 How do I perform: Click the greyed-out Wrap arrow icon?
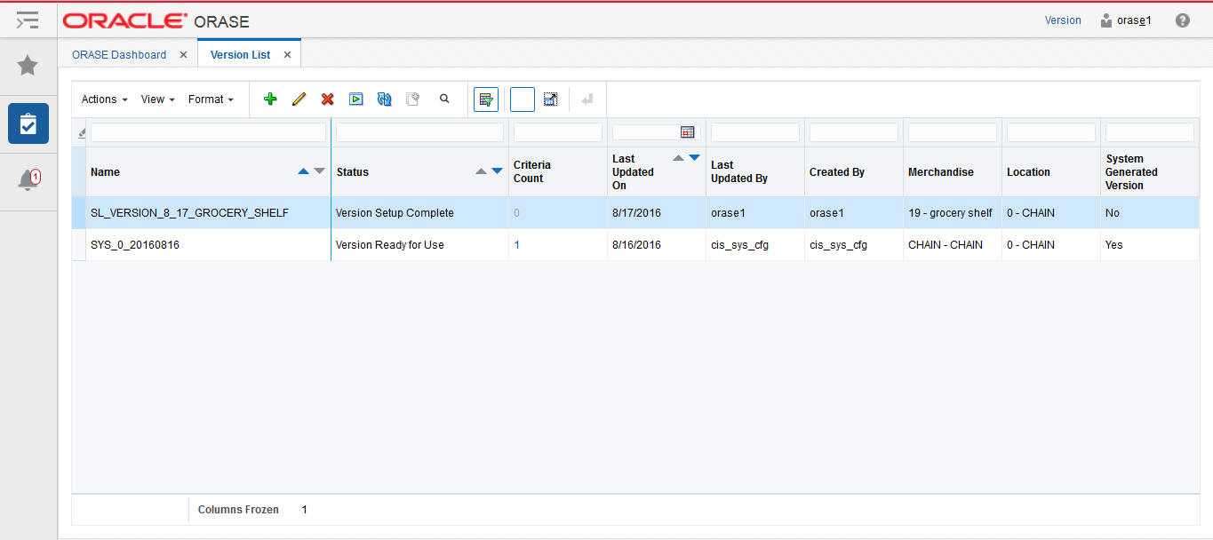(x=587, y=99)
